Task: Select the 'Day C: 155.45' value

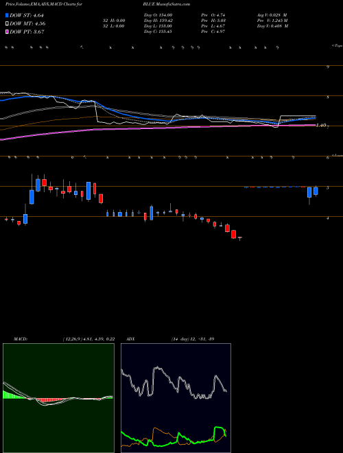Action: [158, 32]
